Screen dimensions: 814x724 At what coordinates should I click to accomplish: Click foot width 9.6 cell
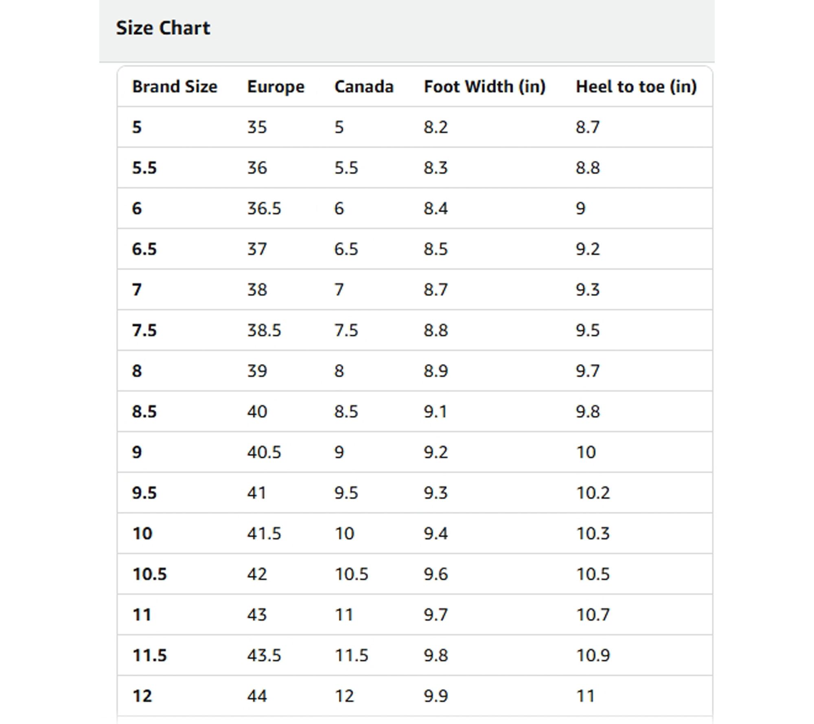(x=435, y=574)
